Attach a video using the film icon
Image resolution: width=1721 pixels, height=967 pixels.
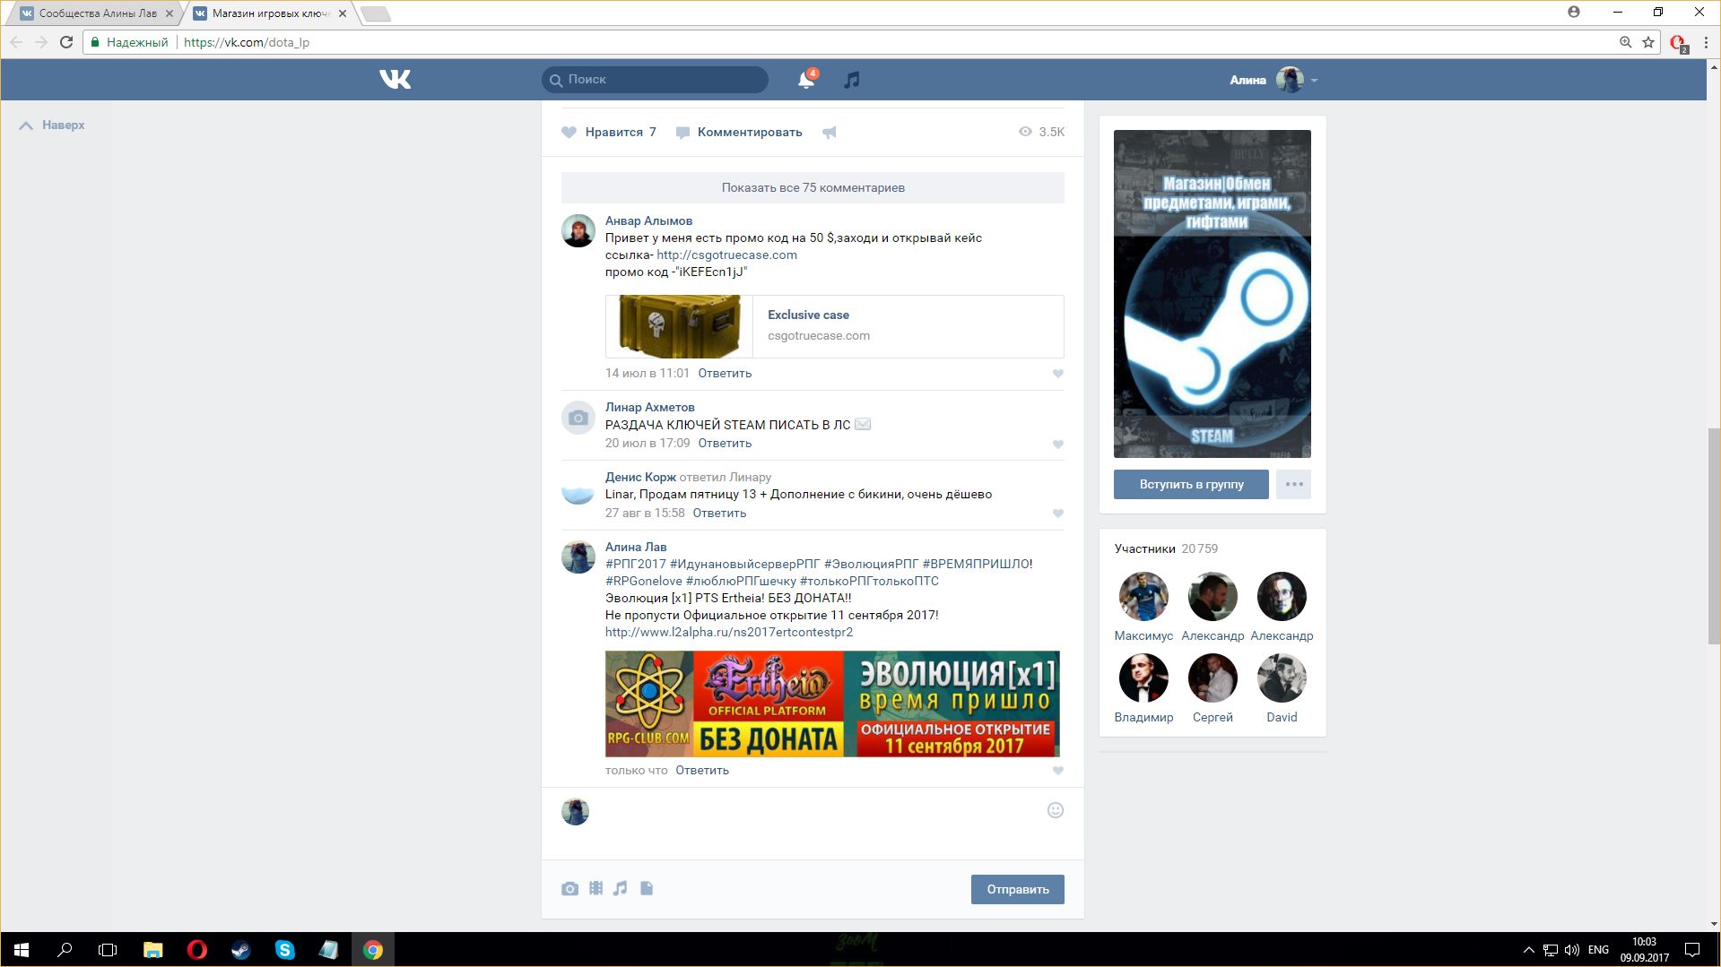coord(595,888)
